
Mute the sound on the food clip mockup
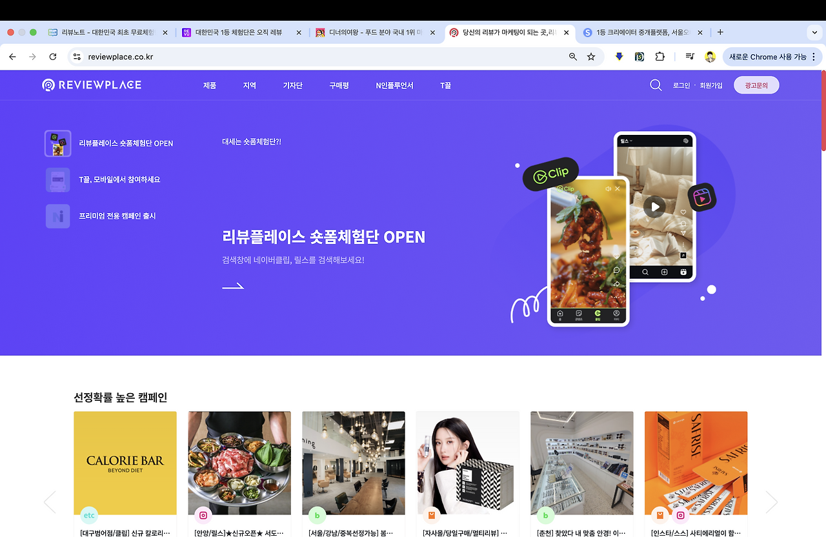click(x=608, y=188)
